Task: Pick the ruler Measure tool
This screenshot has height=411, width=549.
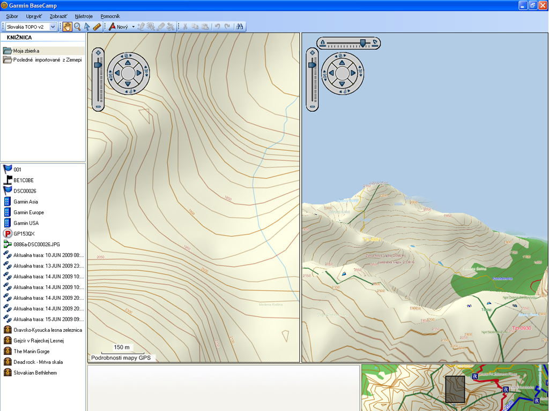Action: point(97,27)
